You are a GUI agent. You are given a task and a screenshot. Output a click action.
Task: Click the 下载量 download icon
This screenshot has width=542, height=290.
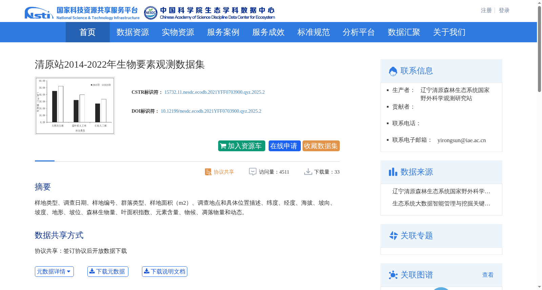(x=308, y=172)
